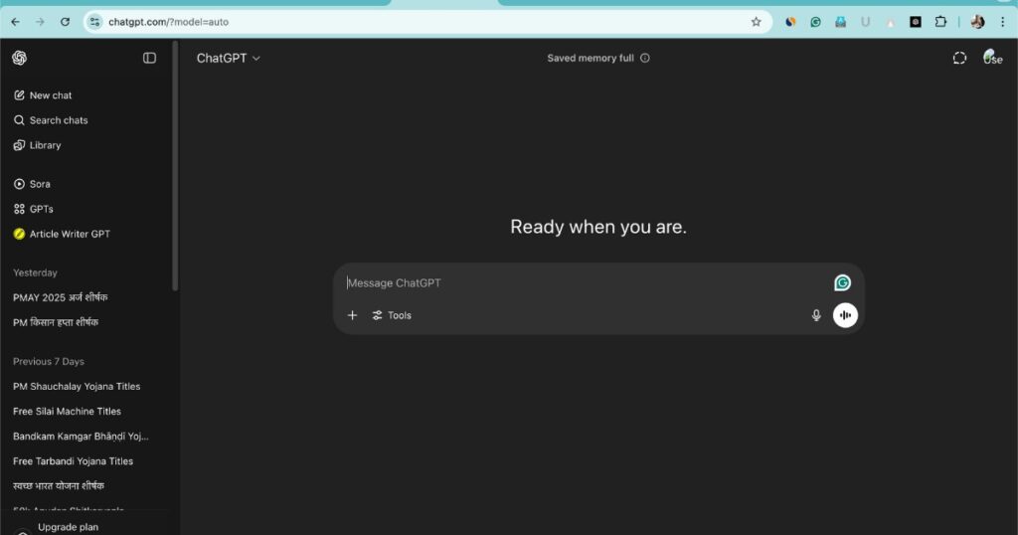Click the ChatGPT logo icon in sidebar

[20, 58]
